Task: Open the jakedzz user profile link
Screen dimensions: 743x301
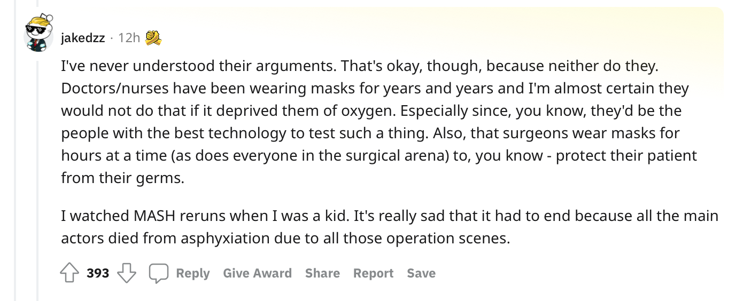Action: pyautogui.click(x=83, y=38)
